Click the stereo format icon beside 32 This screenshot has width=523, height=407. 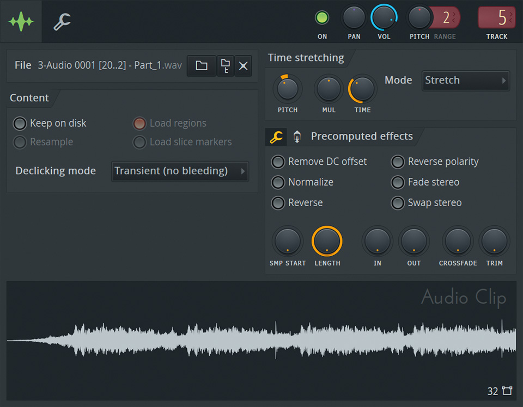click(x=507, y=391)
